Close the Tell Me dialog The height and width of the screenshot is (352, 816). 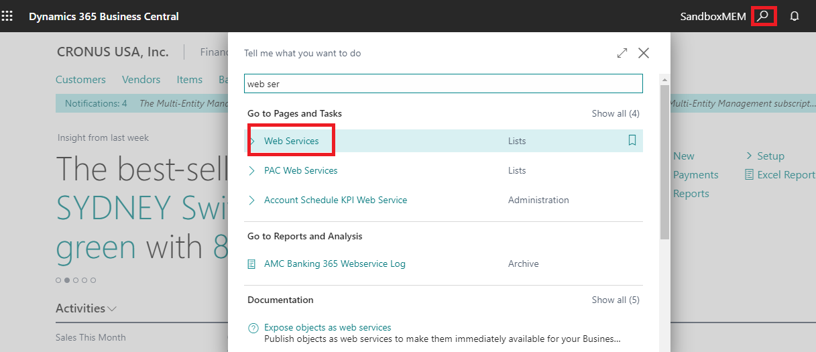(644, 53)
